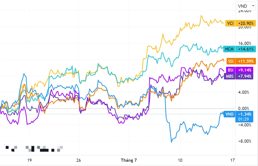This screenshot has height=166, width=258.
Task: Select the magenta BSI series label
Action: click(x=231, y=70)
